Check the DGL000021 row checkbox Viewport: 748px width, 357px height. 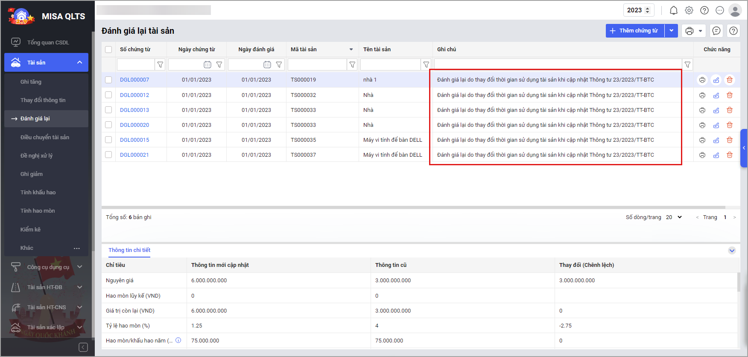click(x=108, y=155)
